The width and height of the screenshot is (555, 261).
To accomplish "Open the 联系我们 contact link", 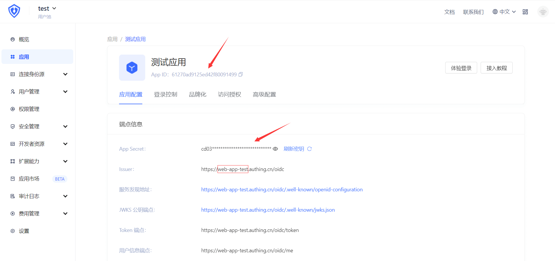I will point(473,12).
